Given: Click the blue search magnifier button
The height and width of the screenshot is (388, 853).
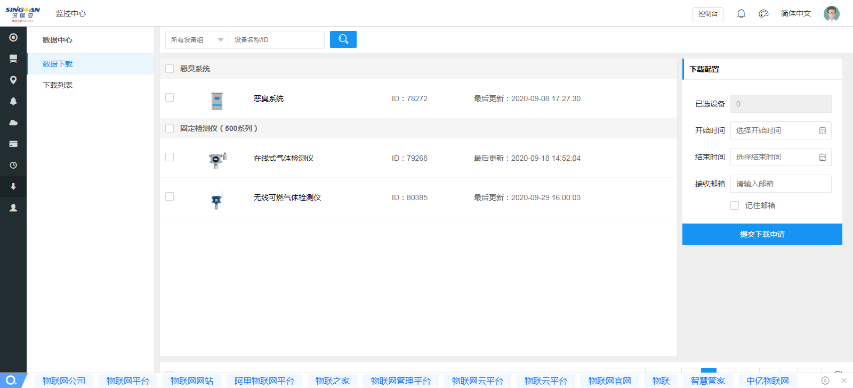Looking at the screenshot, I should [343, 39].
